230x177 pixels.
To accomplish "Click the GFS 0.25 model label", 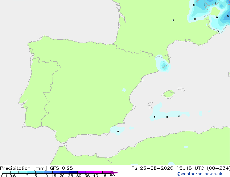I will click(x=61, y=168).
